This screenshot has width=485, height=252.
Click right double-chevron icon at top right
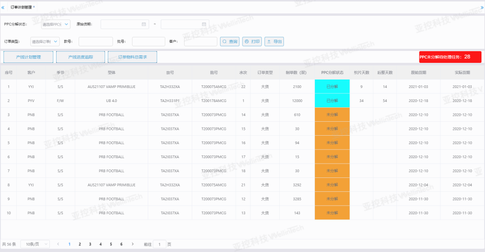coord(482,8)
